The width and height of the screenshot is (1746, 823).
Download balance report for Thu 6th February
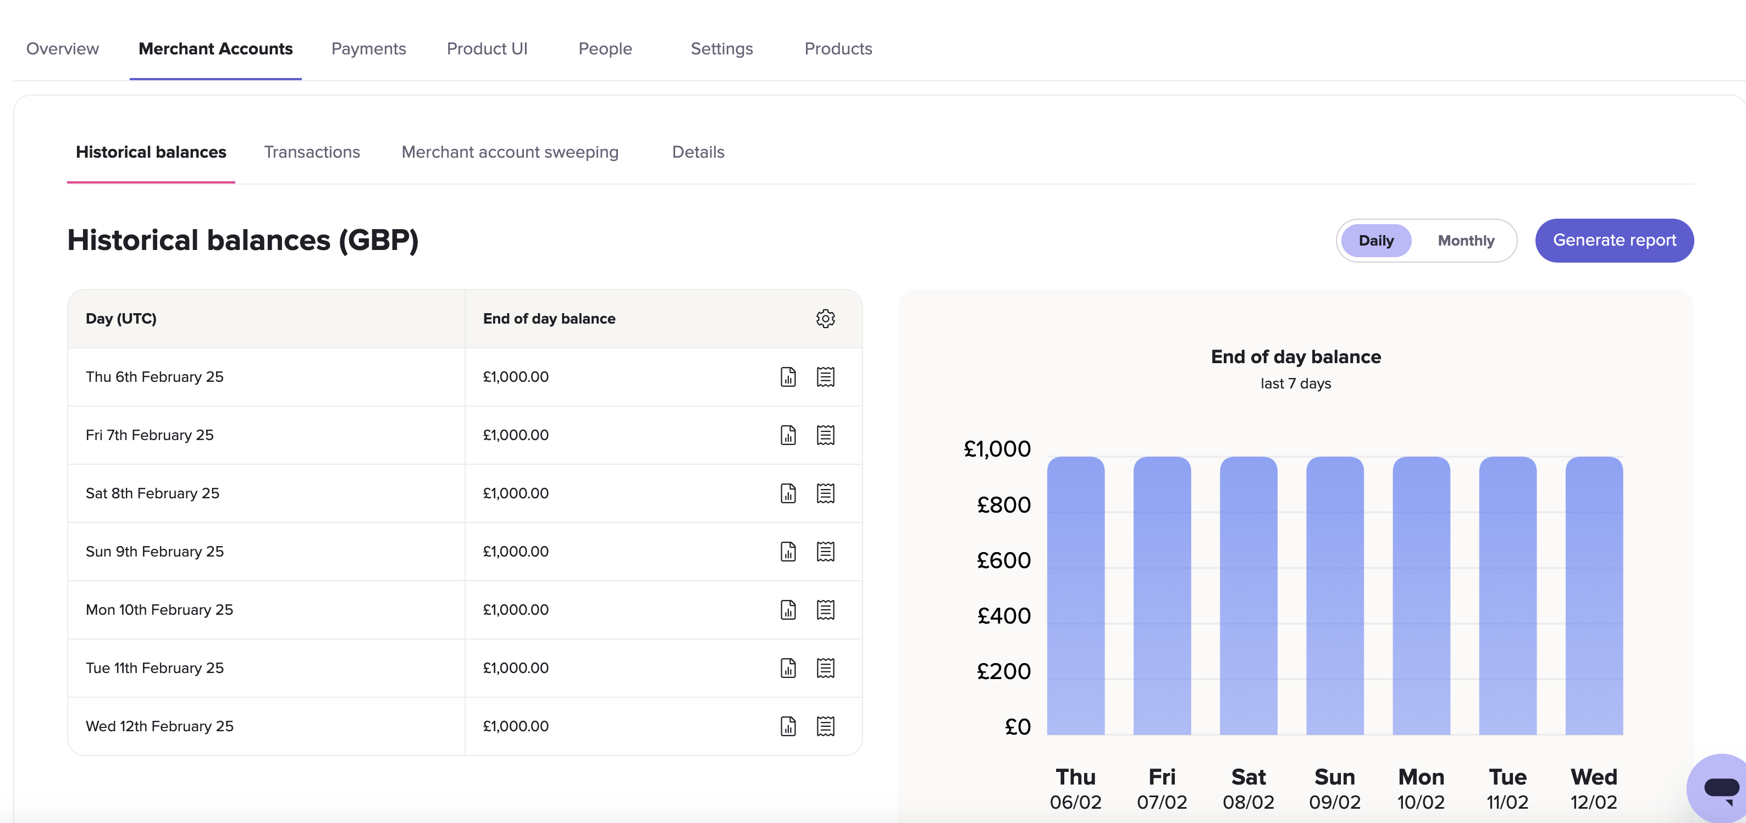point(788,377)
